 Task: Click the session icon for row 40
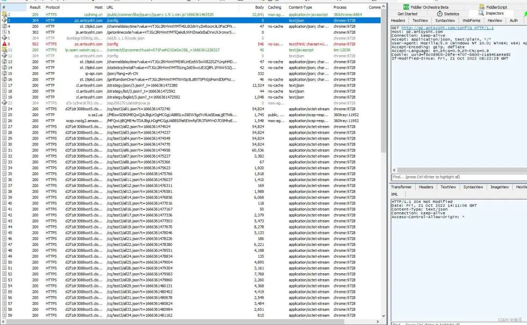(4, 203)
